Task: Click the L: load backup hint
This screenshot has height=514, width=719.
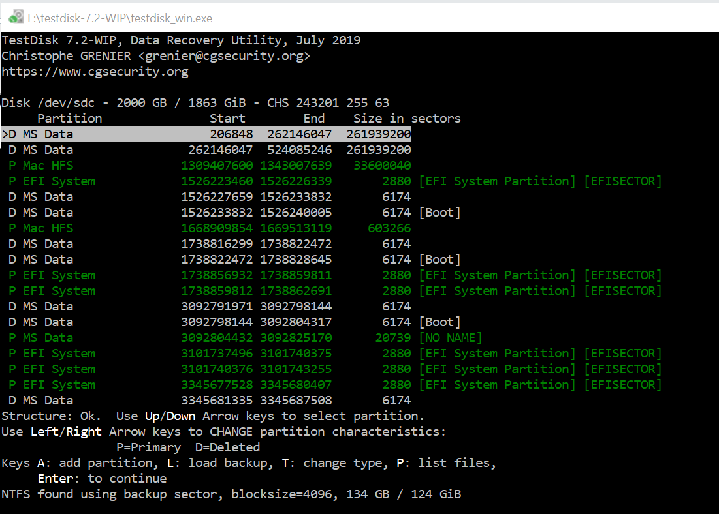Action: [x=220, y=462]
